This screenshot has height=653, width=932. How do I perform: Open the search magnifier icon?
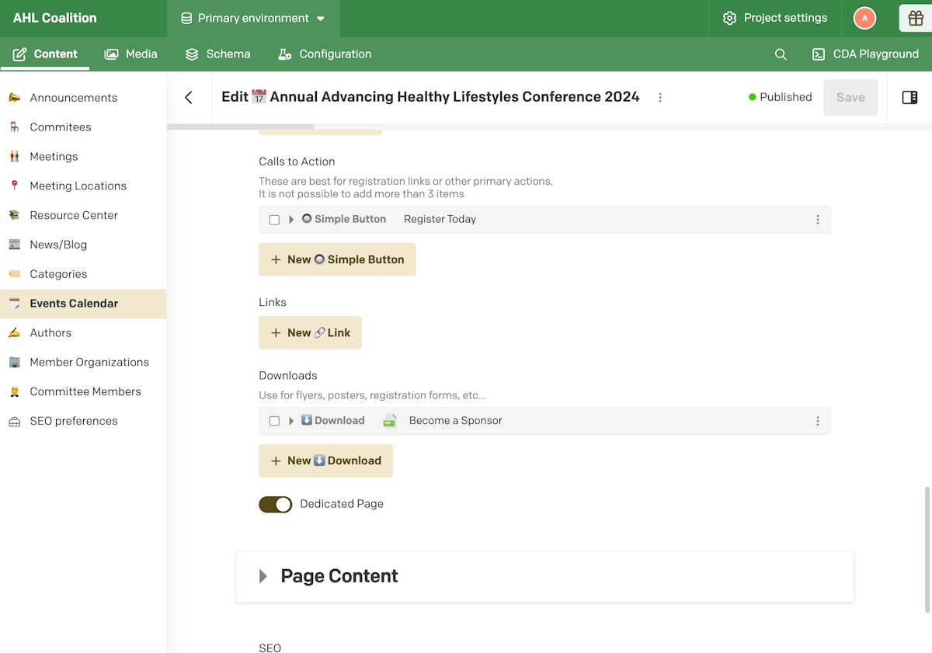coord(781,54)
